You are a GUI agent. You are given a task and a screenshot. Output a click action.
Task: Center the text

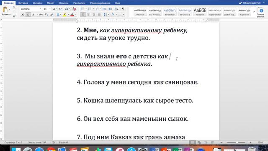(x=88, y=15)
